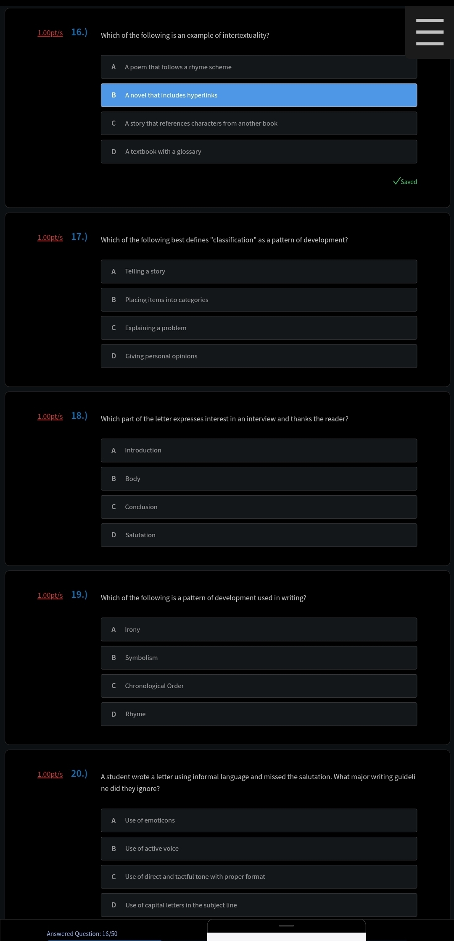Choose 'Rhyme' for question 19
This screenshot has width=454, height=941.
click(259, 714)
